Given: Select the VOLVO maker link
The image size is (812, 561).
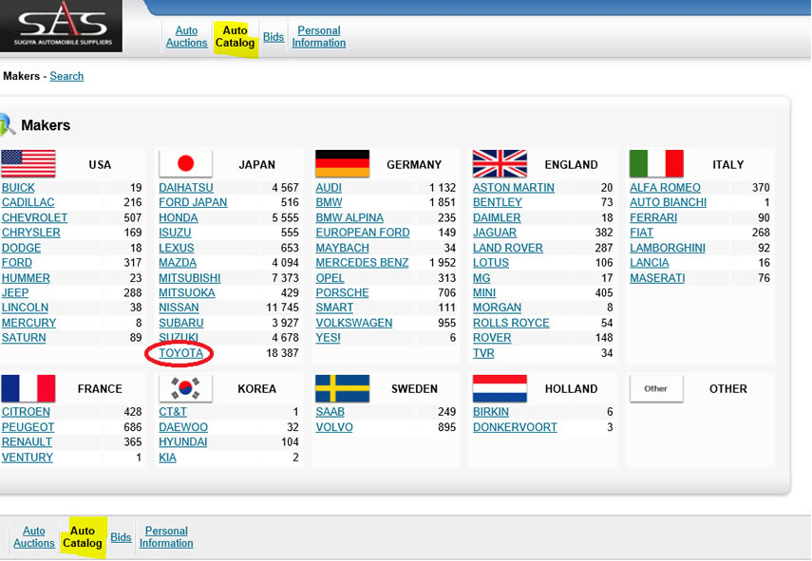Looking at the screenshot, I should [333, 427].
